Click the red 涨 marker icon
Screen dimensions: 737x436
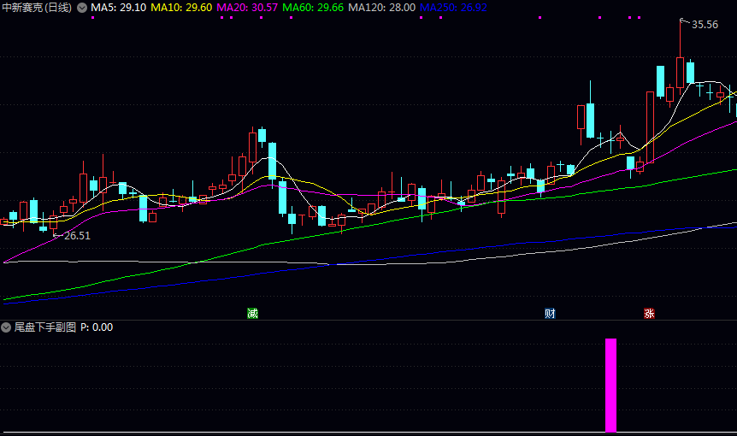click(649, 314)
